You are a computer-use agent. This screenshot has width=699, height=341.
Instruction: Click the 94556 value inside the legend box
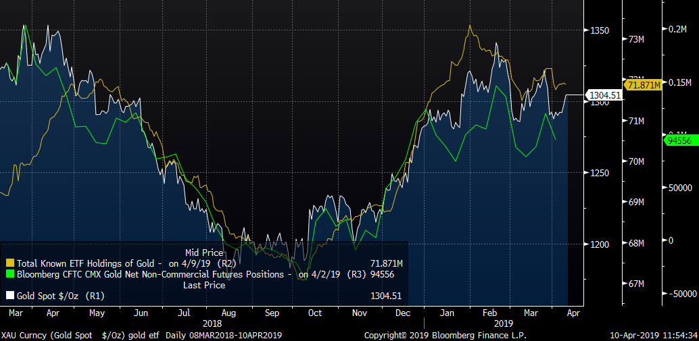381,274
